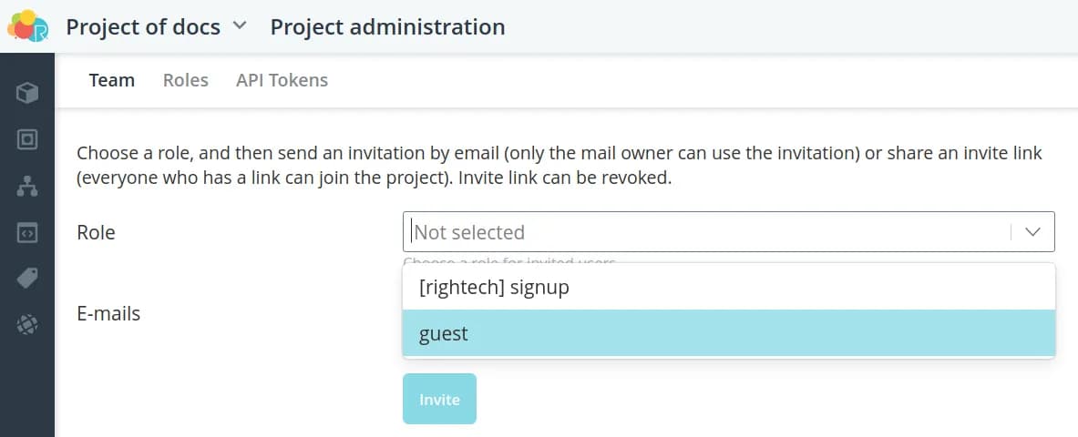
Task: Click the E-mails field label
Action: [x=108, y=314]
